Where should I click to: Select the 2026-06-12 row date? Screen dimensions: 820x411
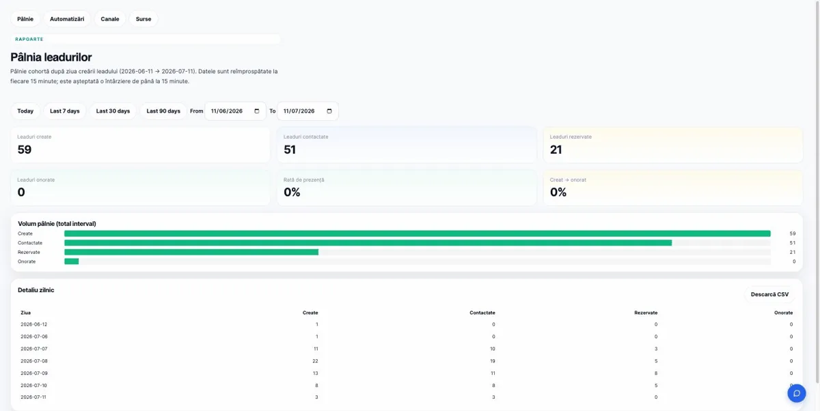click(x=34, y=324)
